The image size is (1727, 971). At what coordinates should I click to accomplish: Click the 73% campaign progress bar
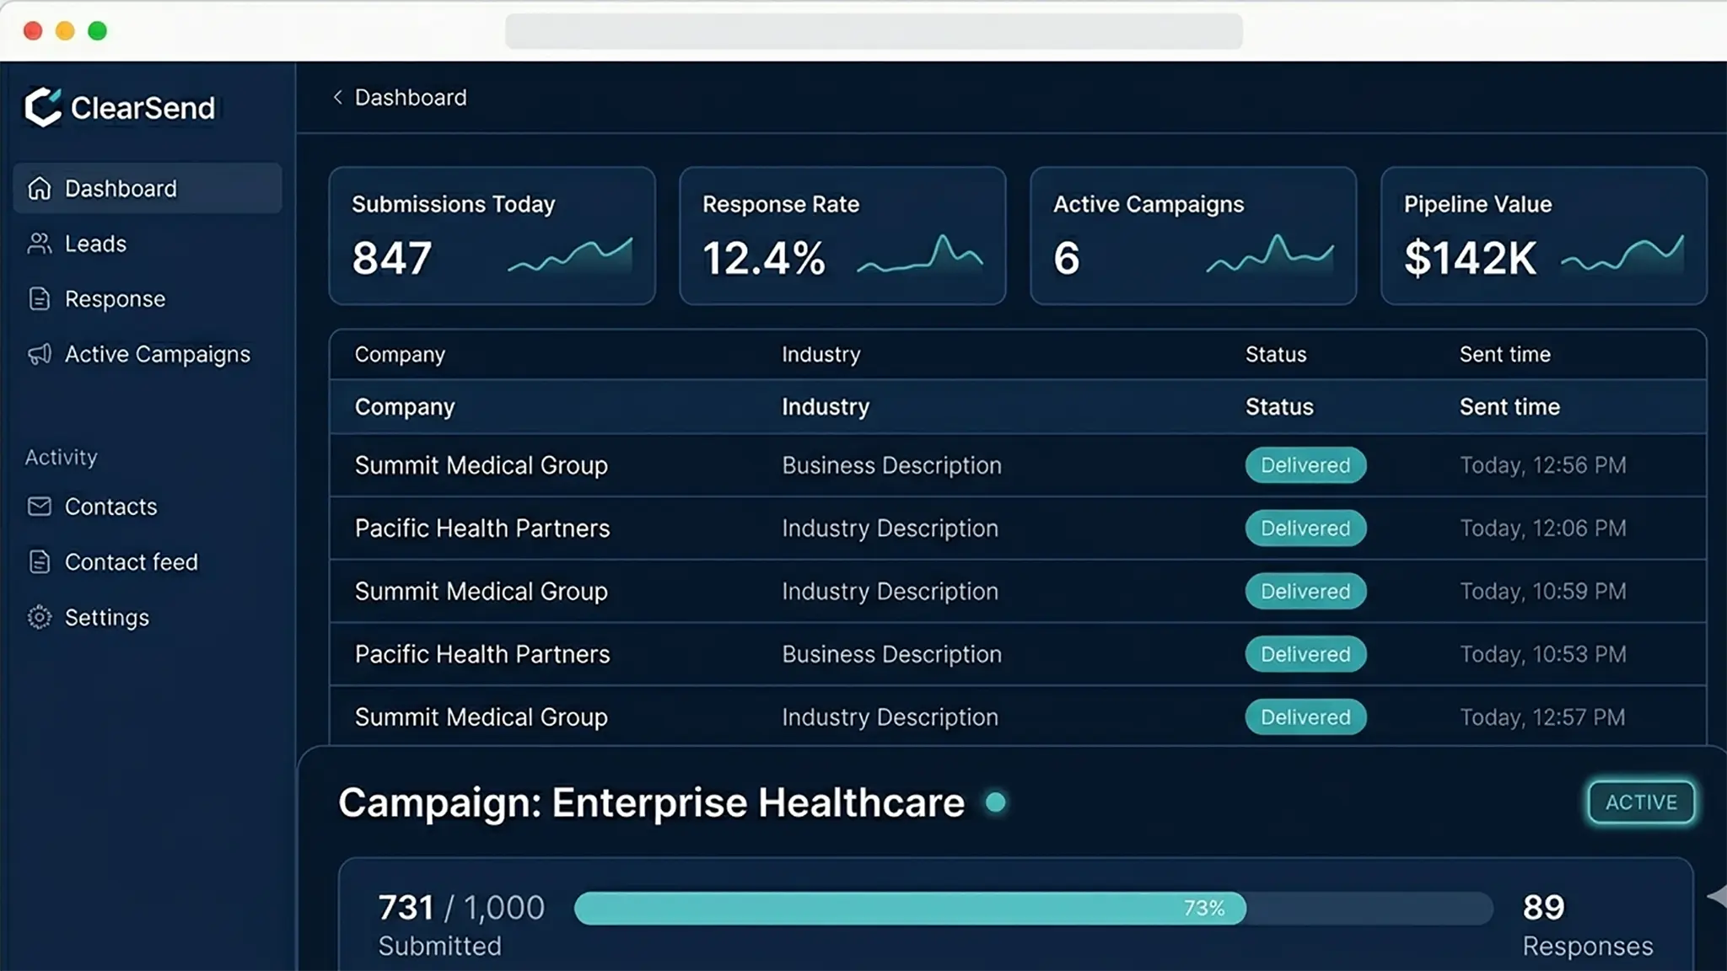coord(1033,908)
